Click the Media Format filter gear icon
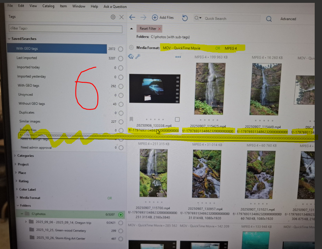The image size is (322, 249). click(x=131, y=48)
